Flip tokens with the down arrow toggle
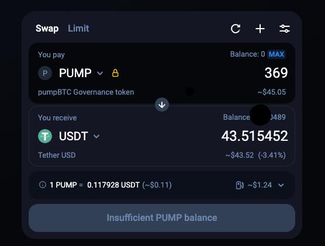 click(162, 105)
